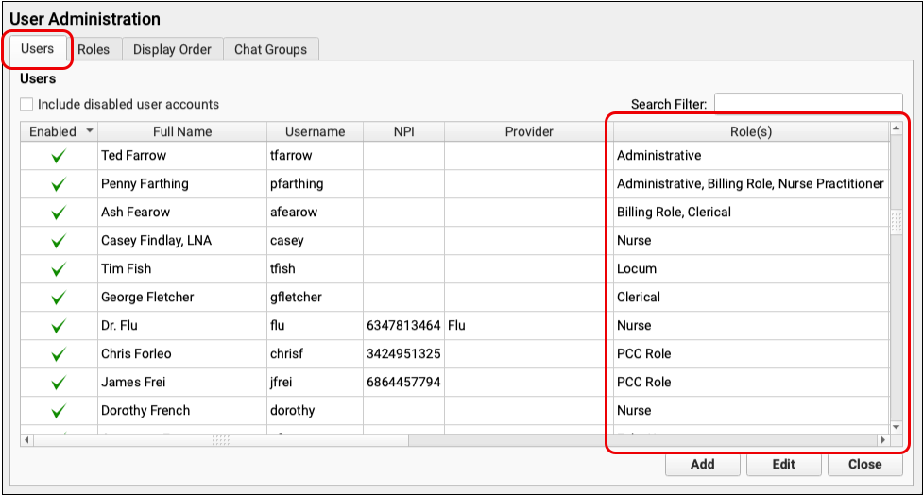Click Penny Farthing's green enabled checkmark
This screenshot has width=923, height=495.
(x=59, y=184)
